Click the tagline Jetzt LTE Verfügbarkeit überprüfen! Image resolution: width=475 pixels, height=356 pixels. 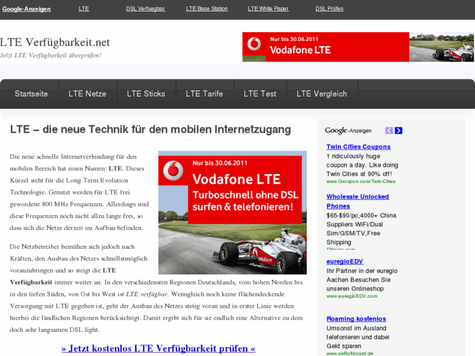[x=50, y=56]
